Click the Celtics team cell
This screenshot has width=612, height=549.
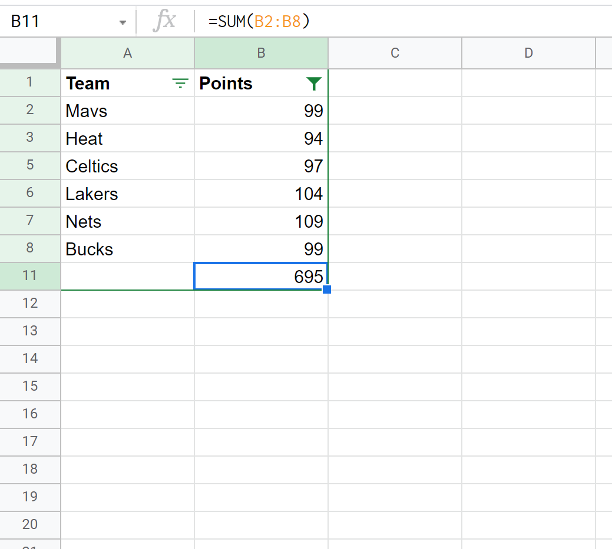click(127, 166)
